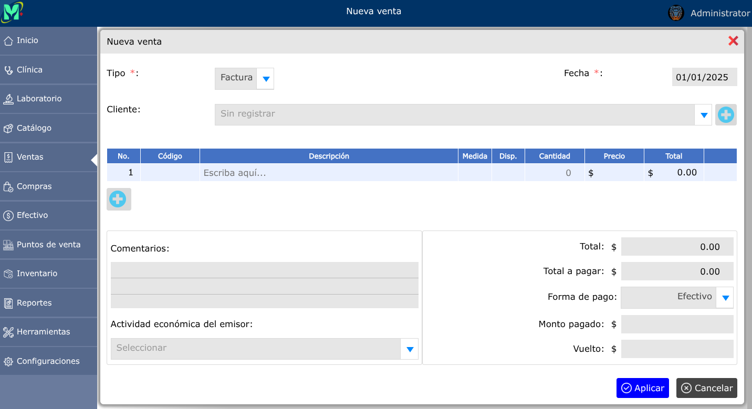Click the Reportes document icon

tap(8, 303)
